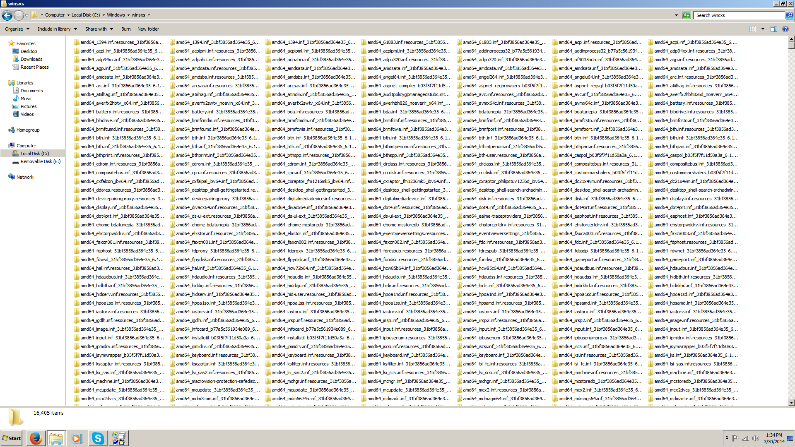Select Local Disk (C:) in tree
Viewport: 795px width, 447px height.
[x=34, y=154]
